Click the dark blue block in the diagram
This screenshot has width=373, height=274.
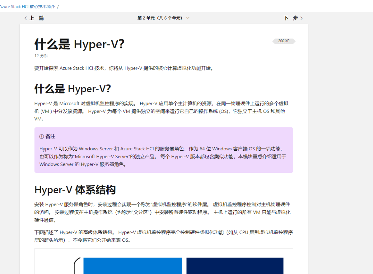[x=235, y=267]
